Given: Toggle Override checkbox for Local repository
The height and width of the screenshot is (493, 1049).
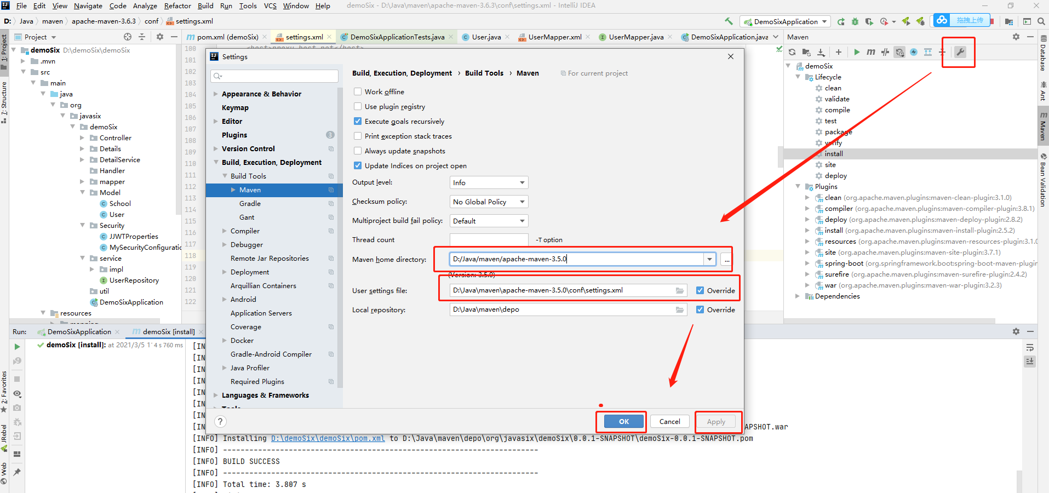Looking at the screenshot, I should (700, 309).
